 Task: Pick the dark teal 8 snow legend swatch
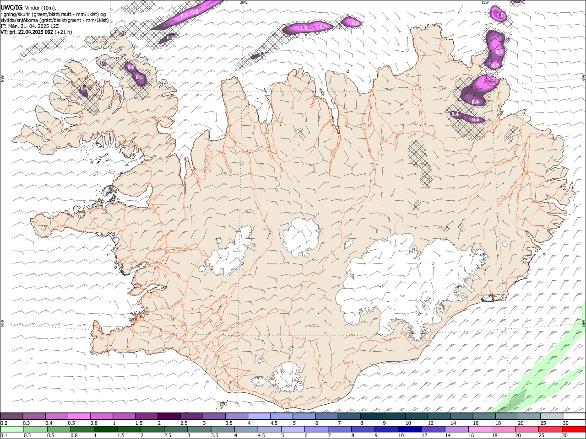point(372,416)
